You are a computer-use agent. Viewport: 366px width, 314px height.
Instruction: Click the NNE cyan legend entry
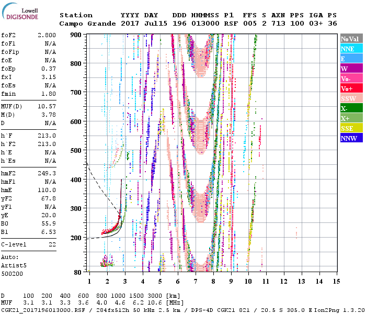tap(351, 49)
